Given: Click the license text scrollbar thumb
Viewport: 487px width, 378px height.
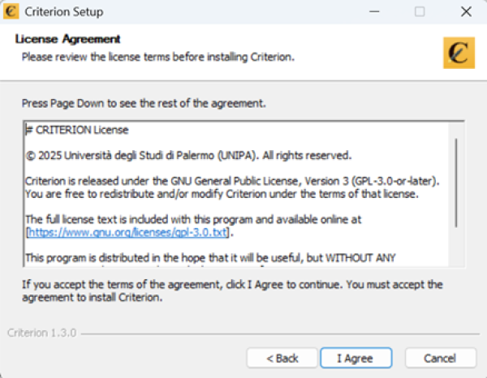Looking at the screenshot, I should click(x=456, y=183).
